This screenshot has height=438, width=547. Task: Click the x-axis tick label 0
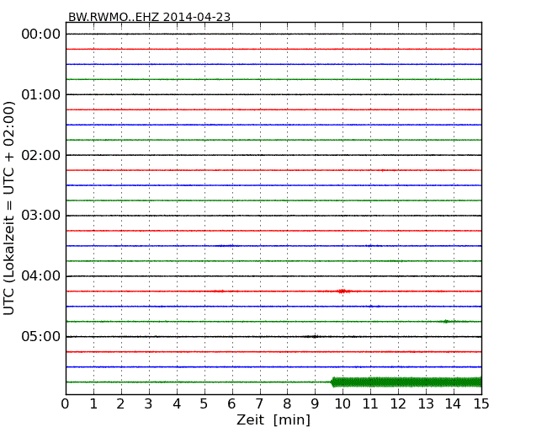(x=66, y=404)
